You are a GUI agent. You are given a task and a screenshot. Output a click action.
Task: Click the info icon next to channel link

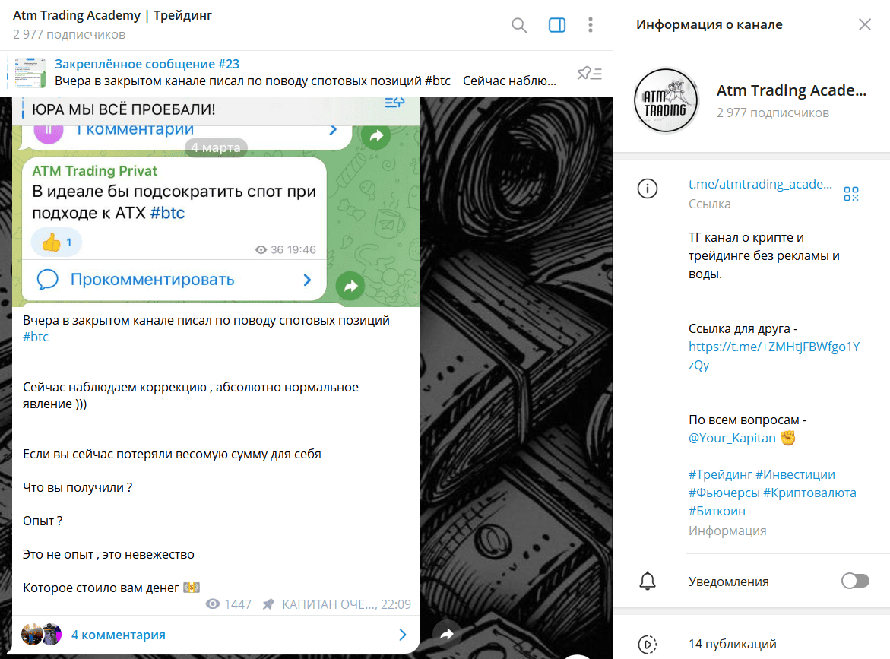click(648, 189)
